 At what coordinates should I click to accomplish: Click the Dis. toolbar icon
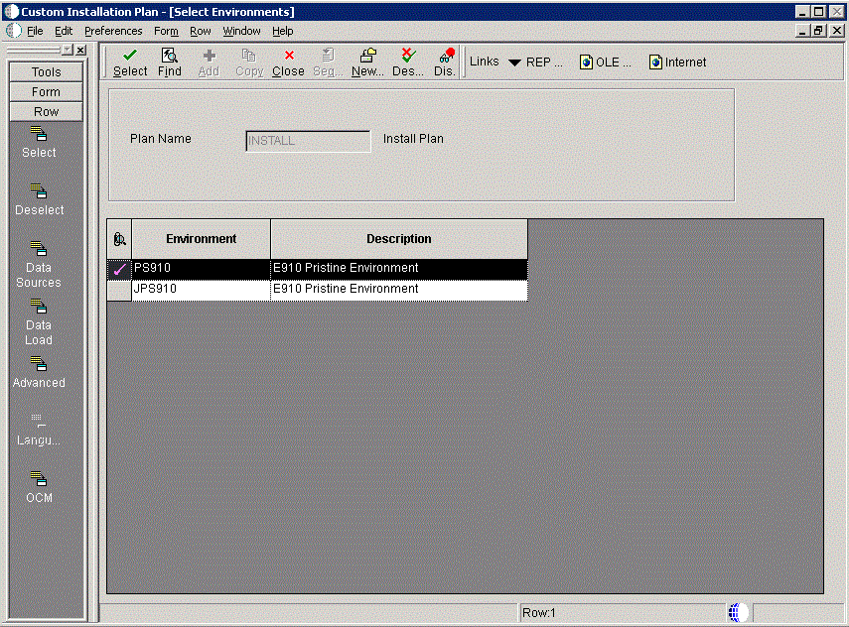click(x=447, y=56)
